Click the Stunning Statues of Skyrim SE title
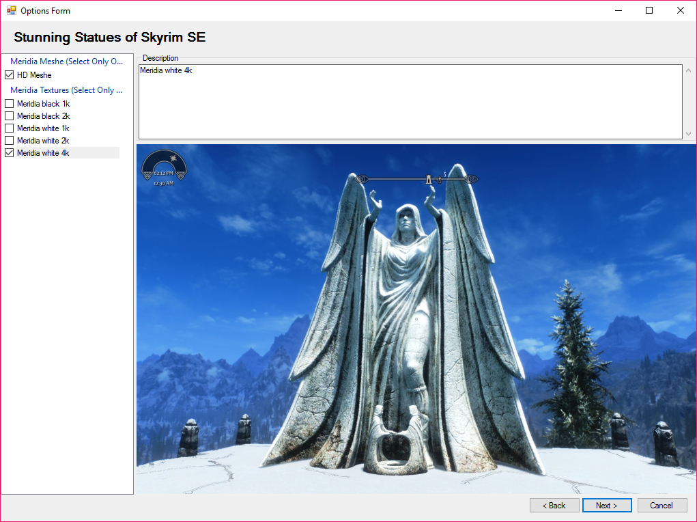This screenshot has width=697, height=522. click(x=110, y=37)
